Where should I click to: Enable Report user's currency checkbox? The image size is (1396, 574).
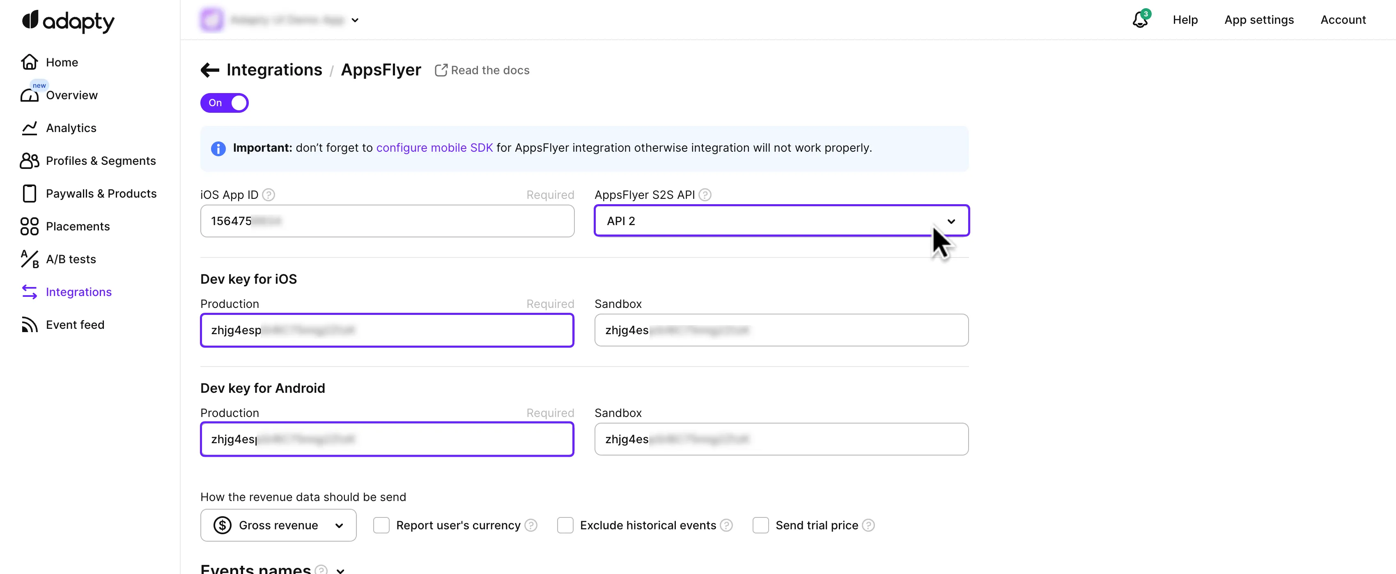381,525
